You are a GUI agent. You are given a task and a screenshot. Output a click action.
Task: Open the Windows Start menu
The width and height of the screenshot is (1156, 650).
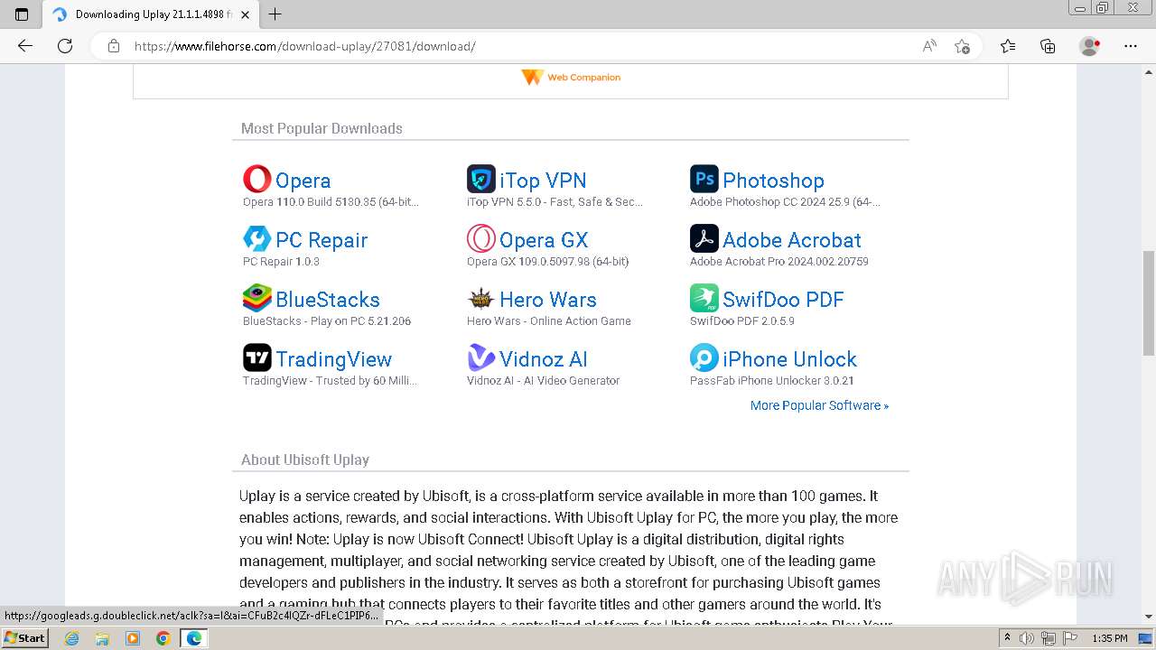tap(24, 638)
